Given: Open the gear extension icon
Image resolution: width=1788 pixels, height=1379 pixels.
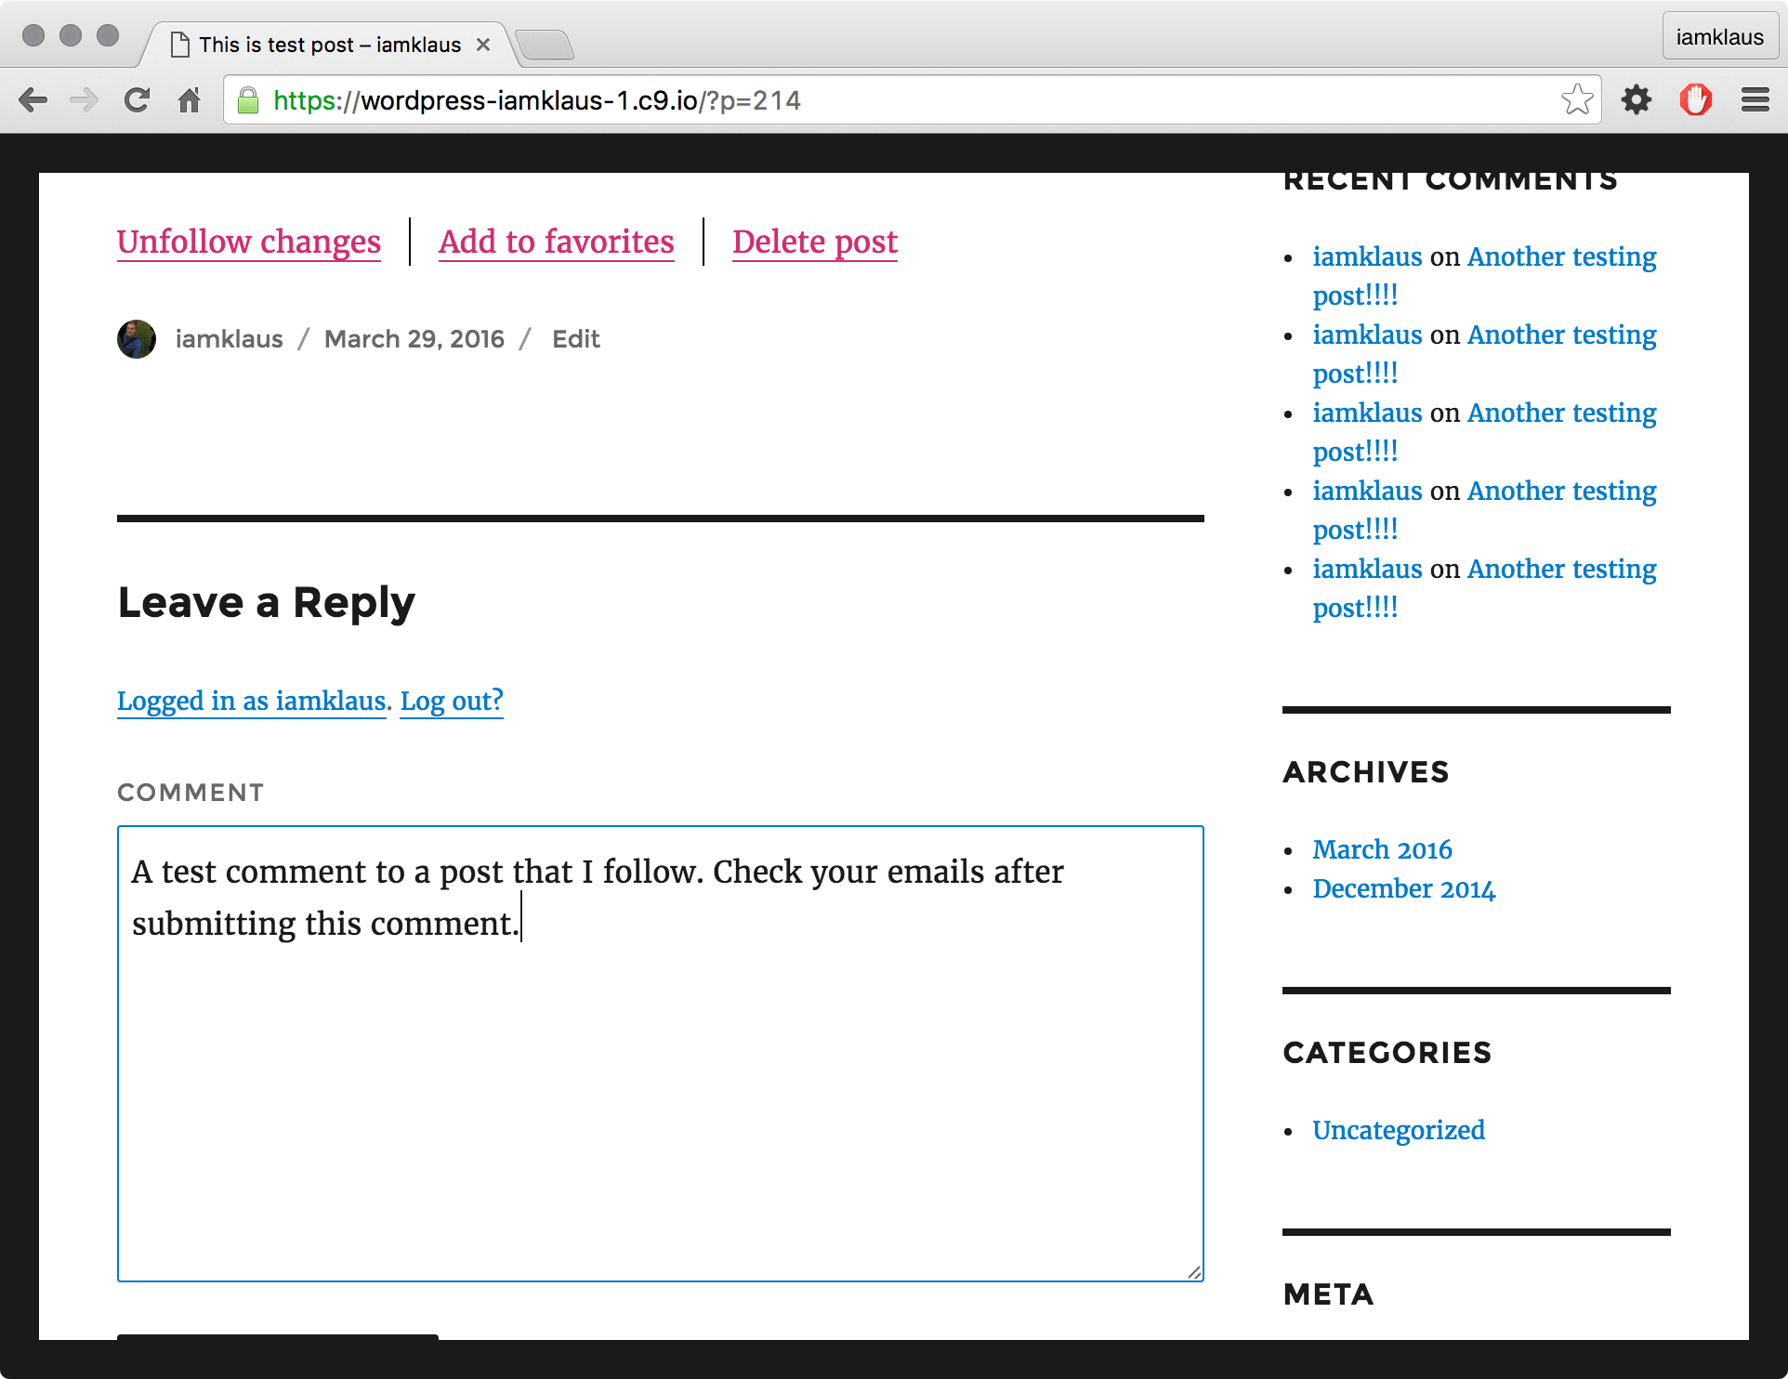Looking at the screenshot, I should (x=1637, y=99).
